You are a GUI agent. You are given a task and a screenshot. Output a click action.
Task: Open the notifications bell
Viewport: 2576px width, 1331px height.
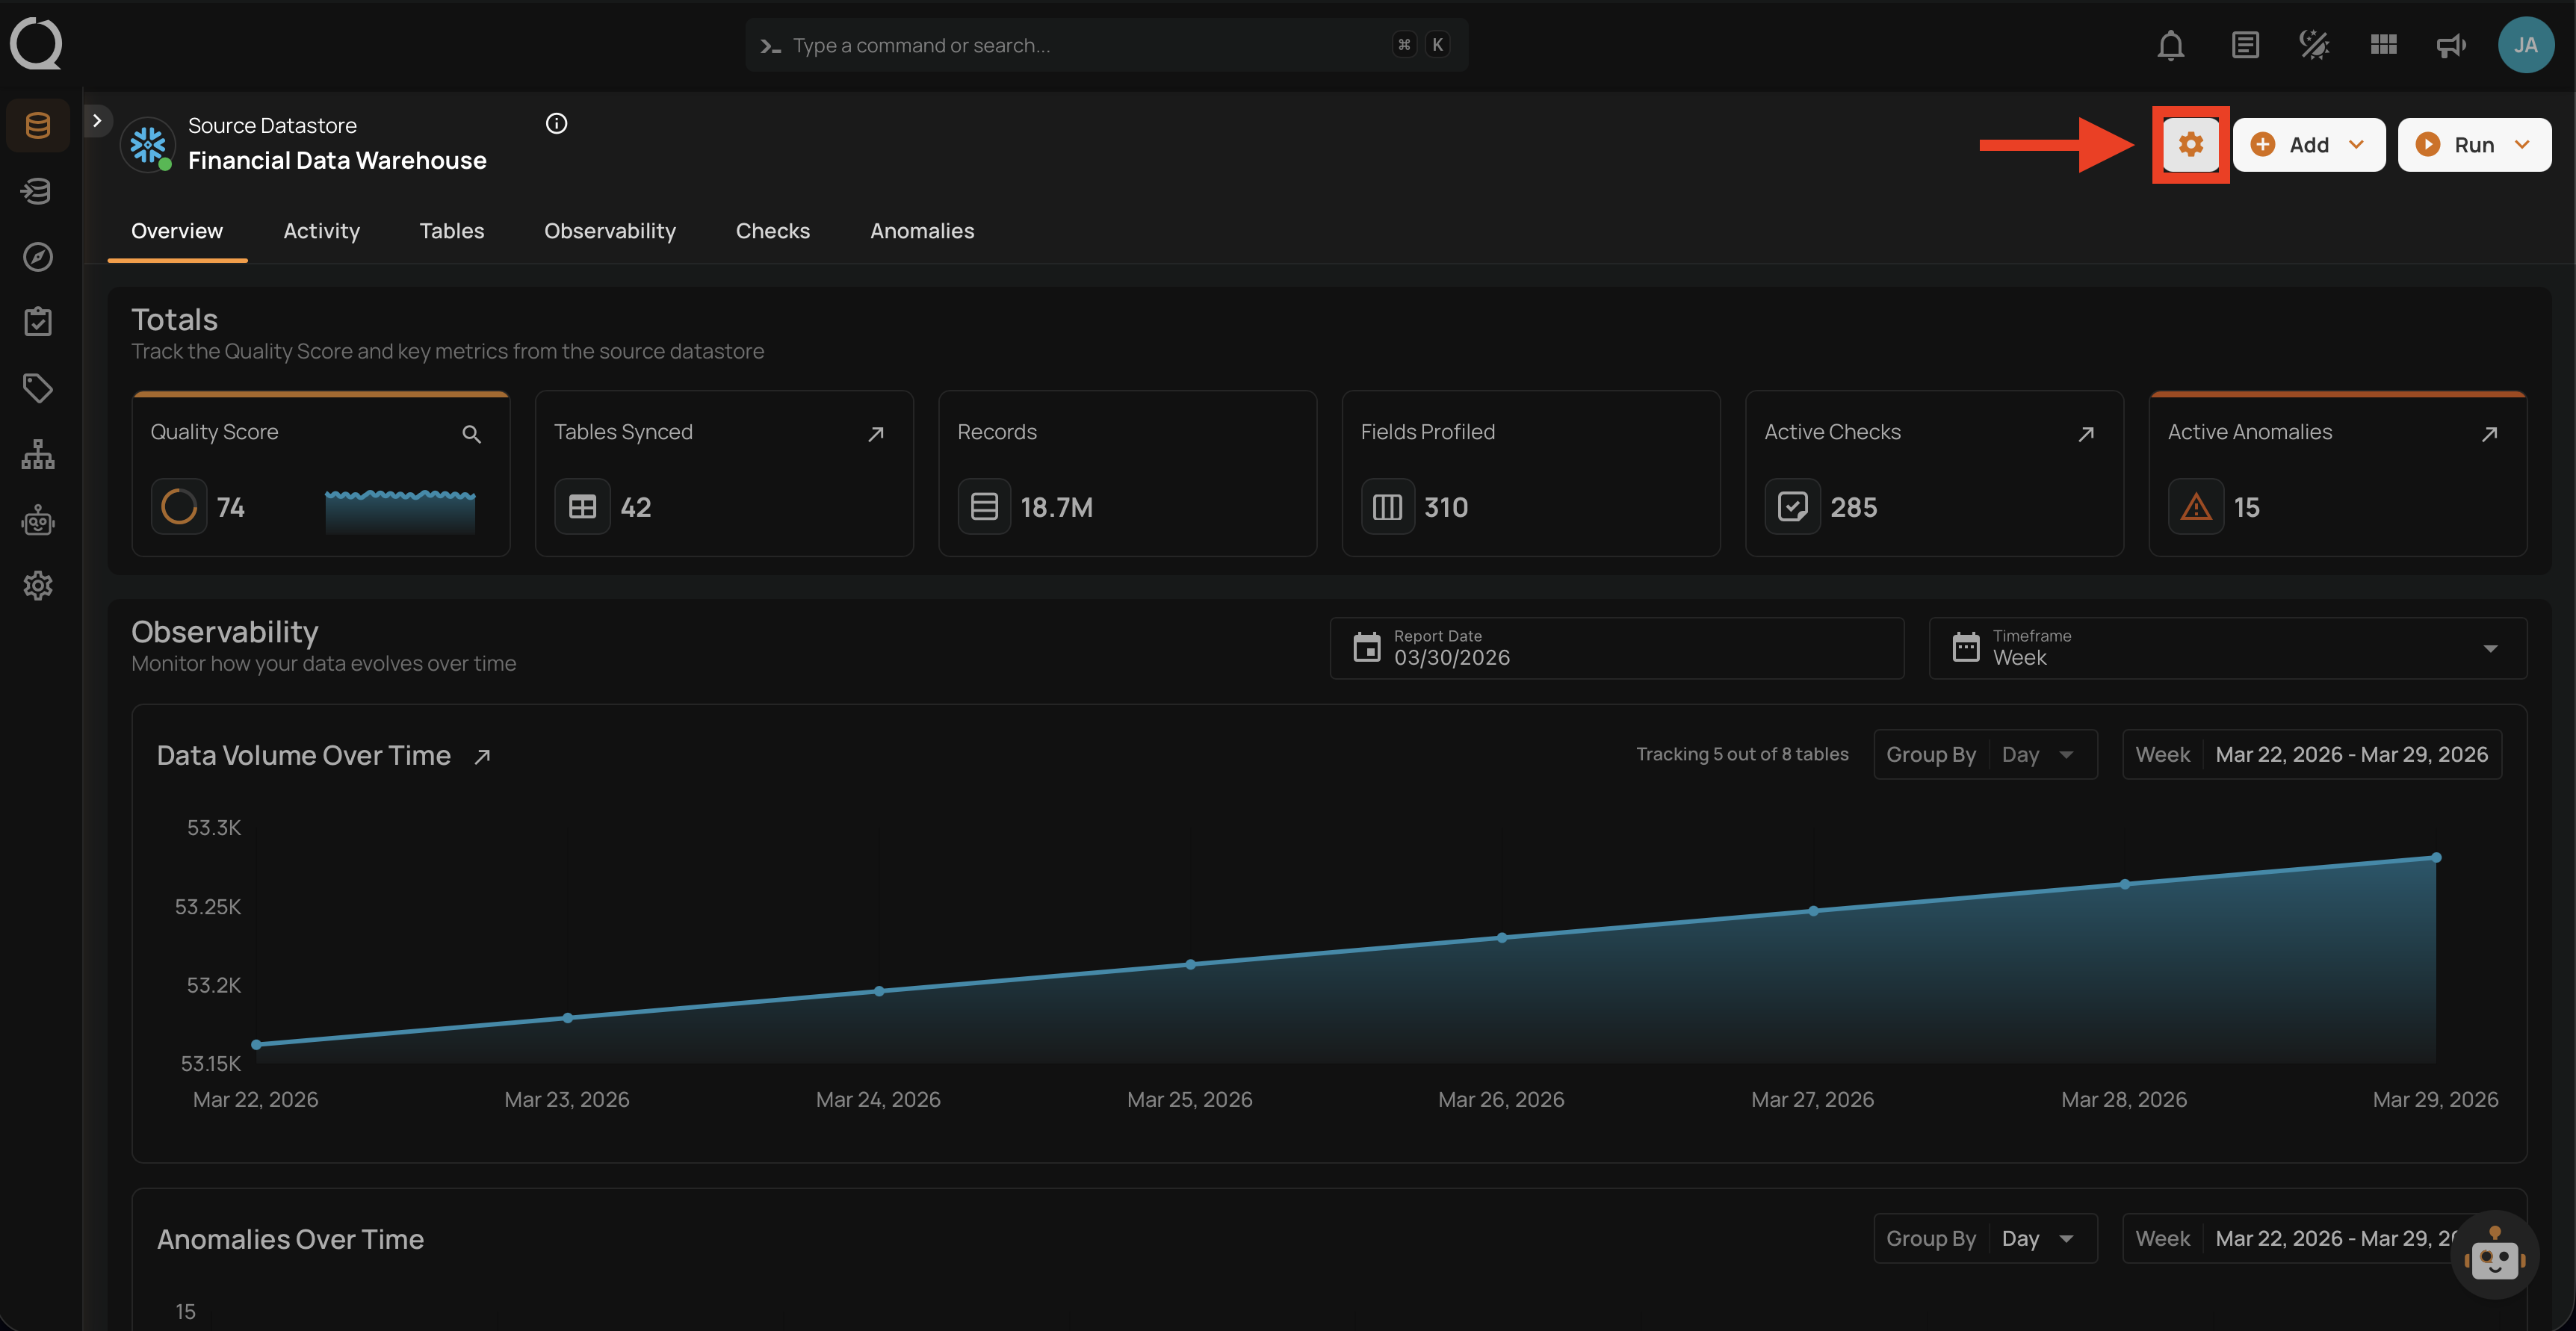click(x=2170, y=45)
